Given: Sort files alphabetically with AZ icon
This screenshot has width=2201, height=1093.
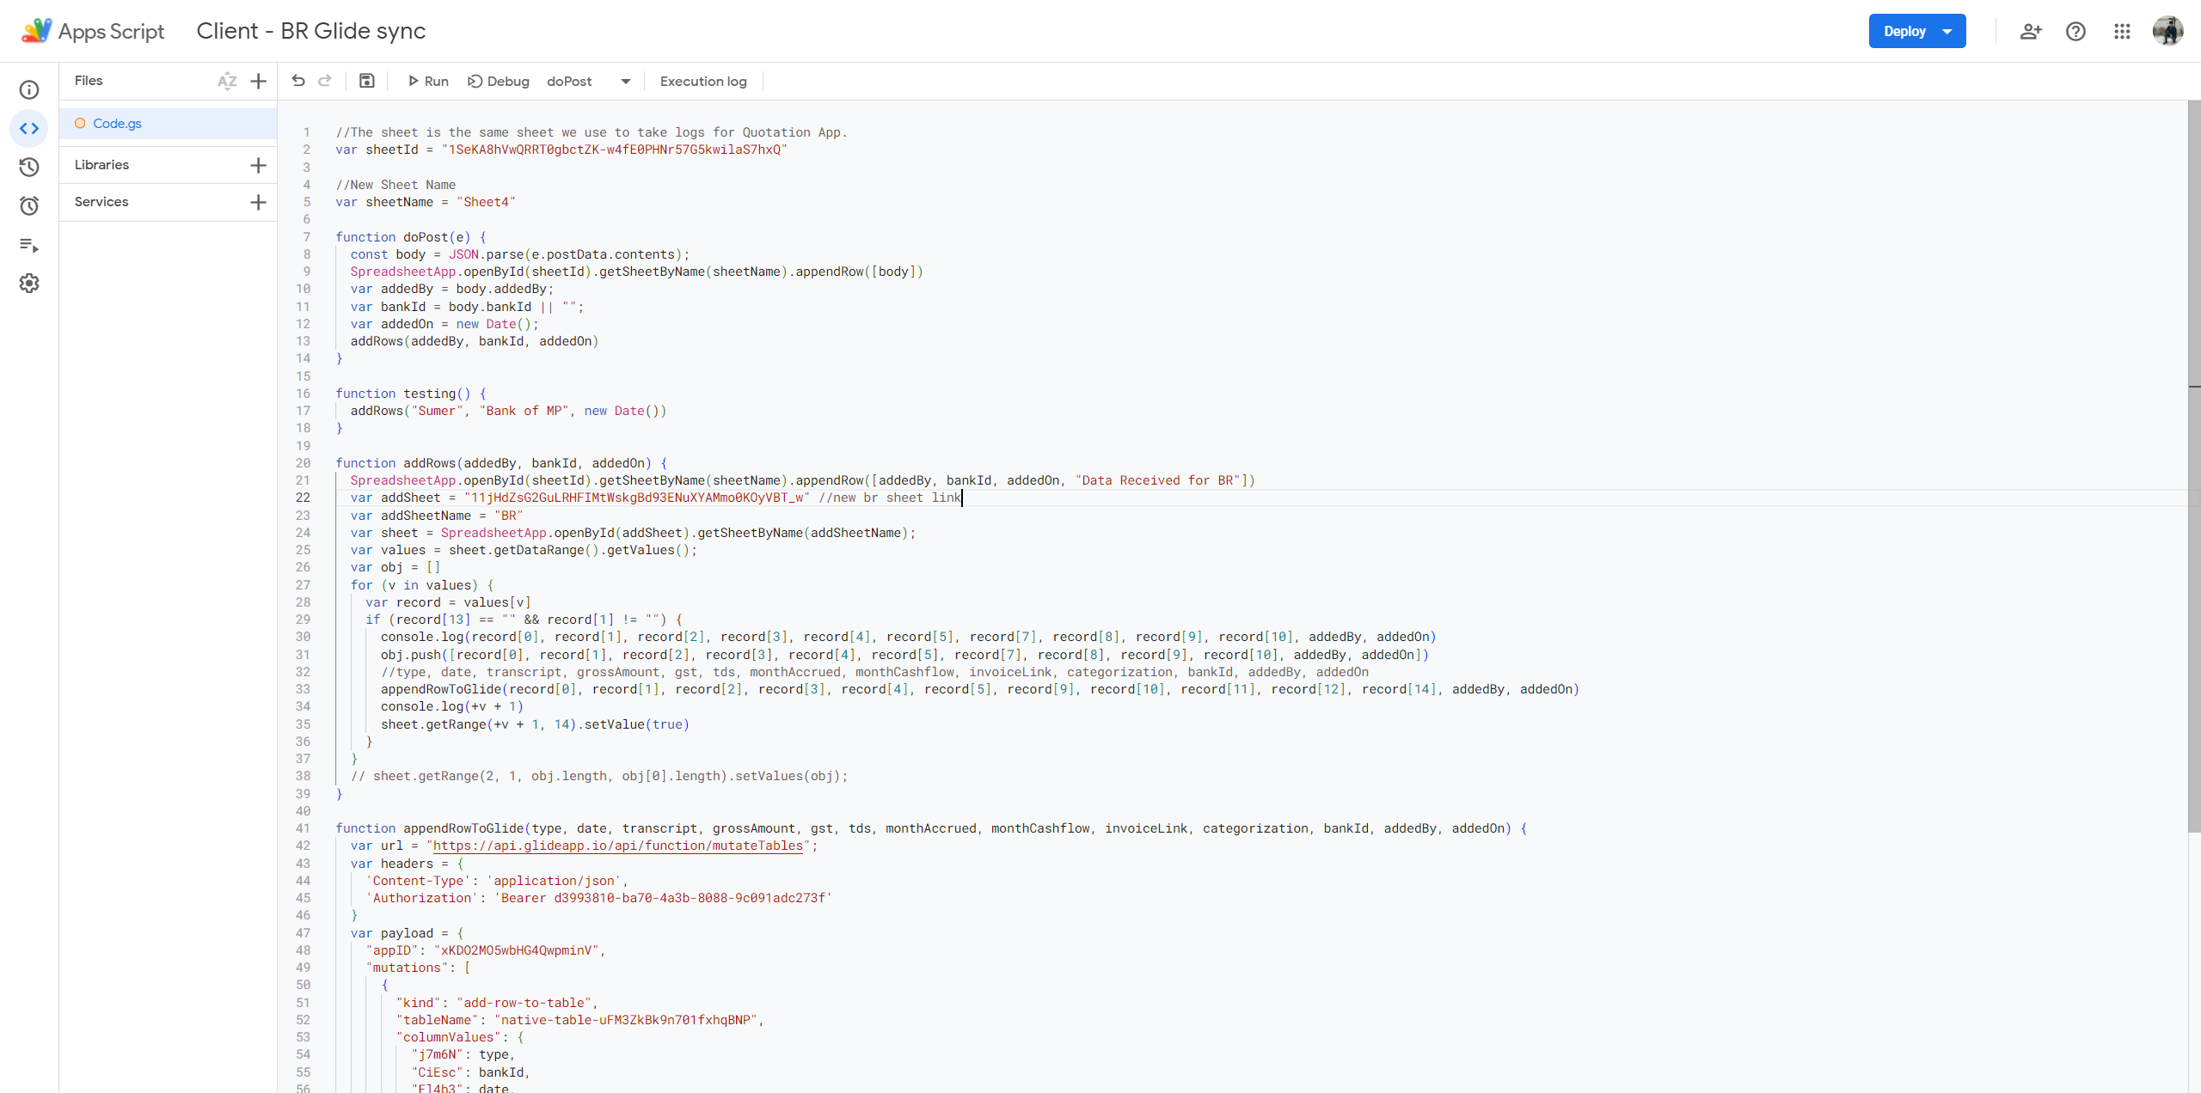Looking at the screenshot, I should (x=227, y=81).
